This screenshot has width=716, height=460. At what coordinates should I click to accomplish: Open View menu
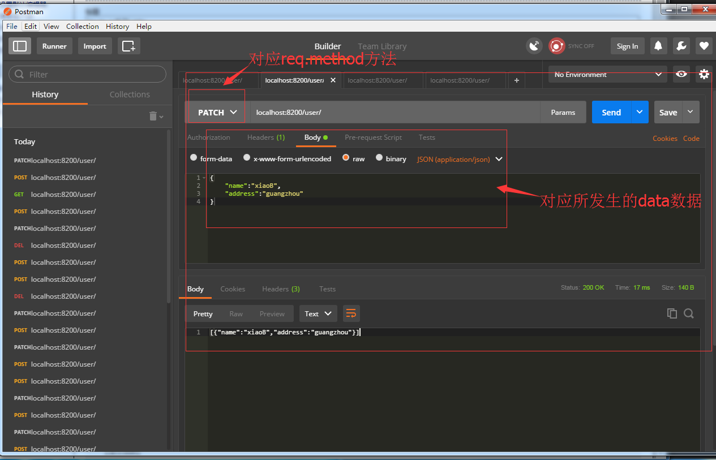tap(52, 26)
